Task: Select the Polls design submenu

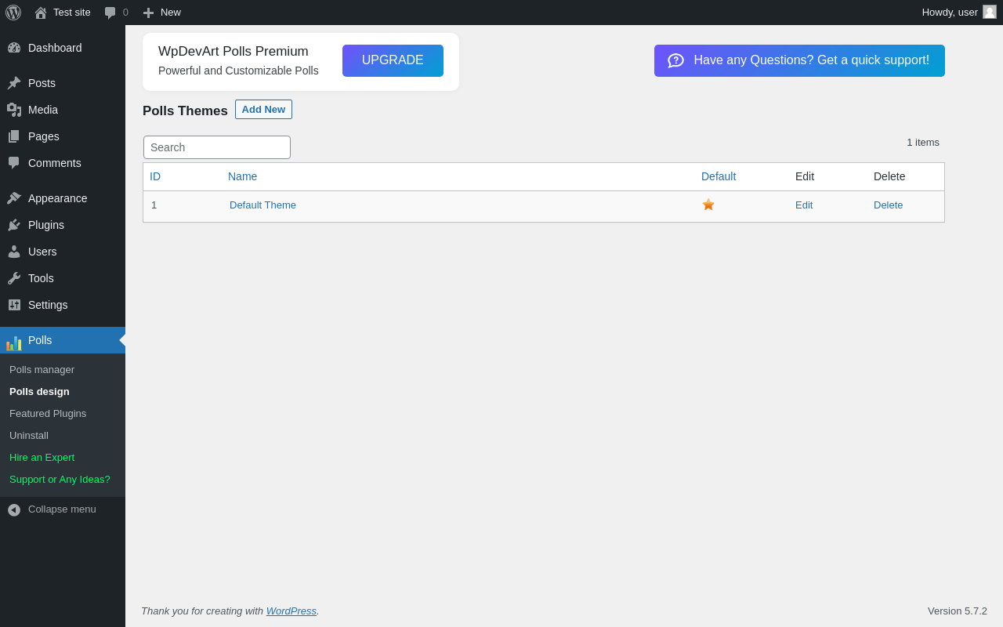Action: click(63, 392)
